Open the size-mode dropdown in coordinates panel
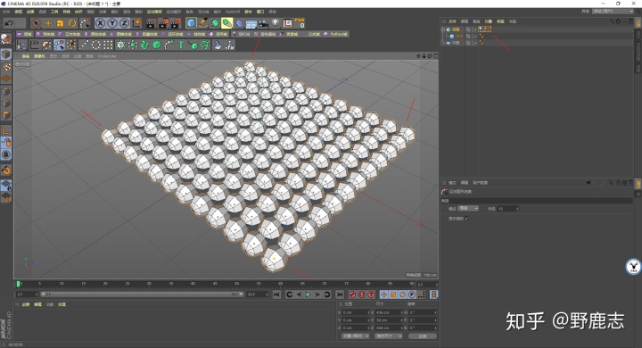Viewport: 642px width, 348px height. coord(389,336)
